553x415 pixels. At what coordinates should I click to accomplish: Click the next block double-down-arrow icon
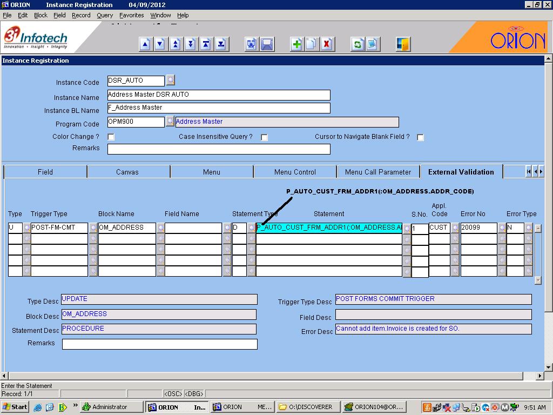coord(191,44)
